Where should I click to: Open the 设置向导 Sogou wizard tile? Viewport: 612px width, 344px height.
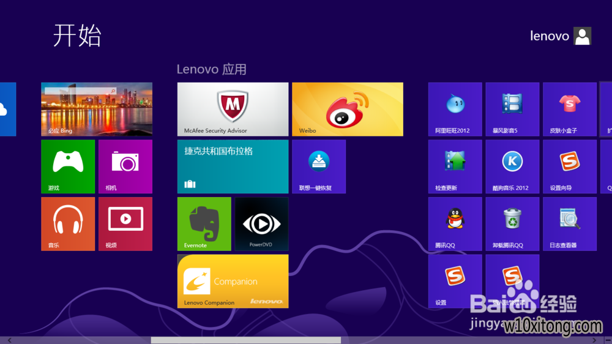(570, 166)
